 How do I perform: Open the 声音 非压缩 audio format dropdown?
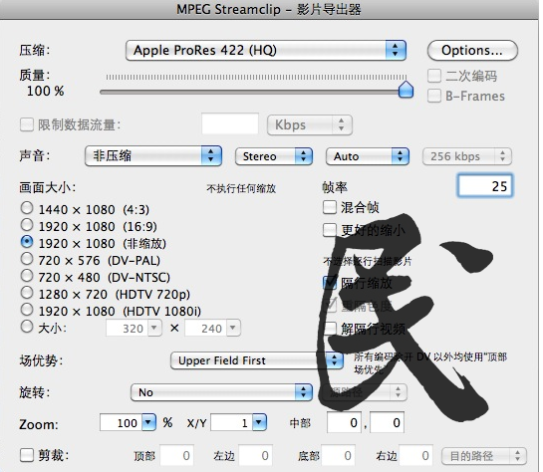point(153,156)
